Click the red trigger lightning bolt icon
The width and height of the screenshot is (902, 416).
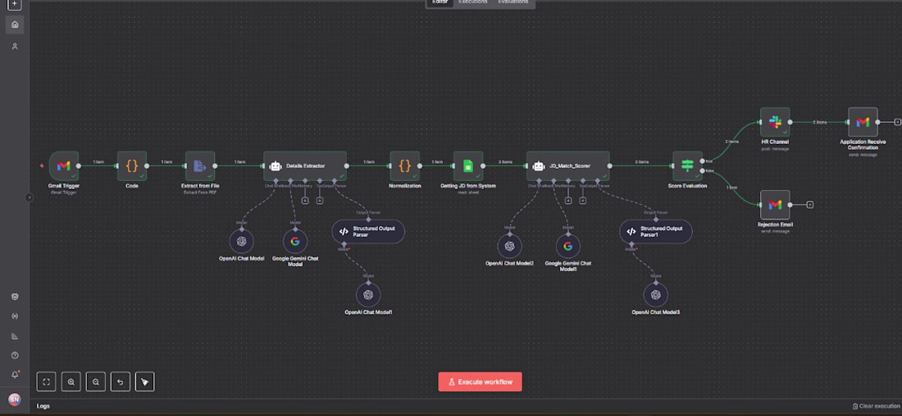(42, 166)
